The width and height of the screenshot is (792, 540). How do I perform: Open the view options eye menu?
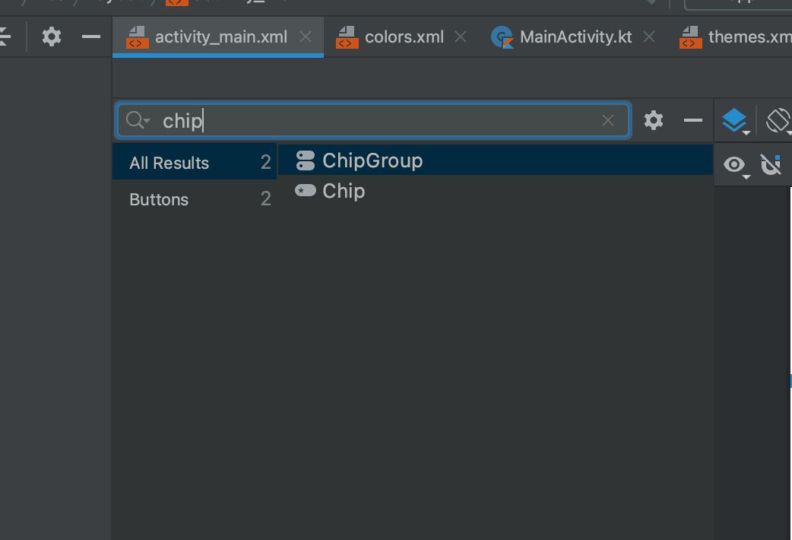point(733,164)
